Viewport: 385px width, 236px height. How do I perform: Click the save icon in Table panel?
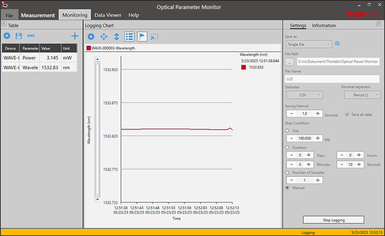pyautogui.click(x=19, y=36)
